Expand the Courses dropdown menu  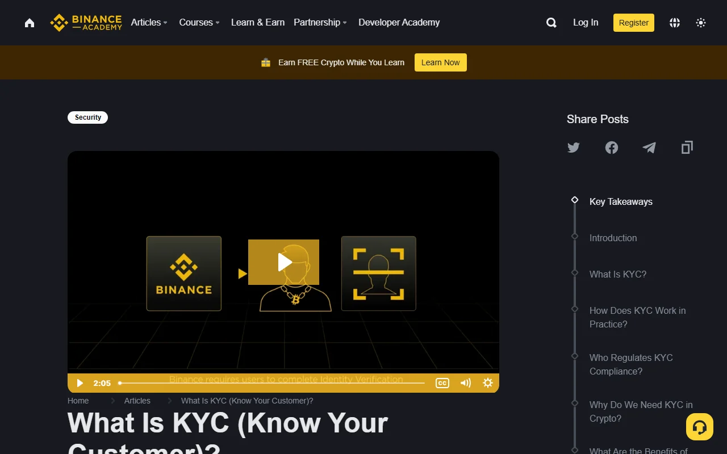coord(199,23)
